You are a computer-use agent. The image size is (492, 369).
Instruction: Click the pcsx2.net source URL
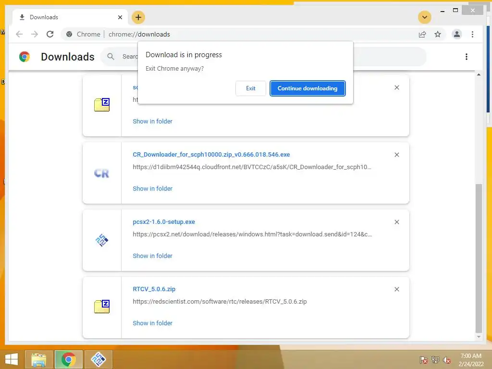point(252,234)
